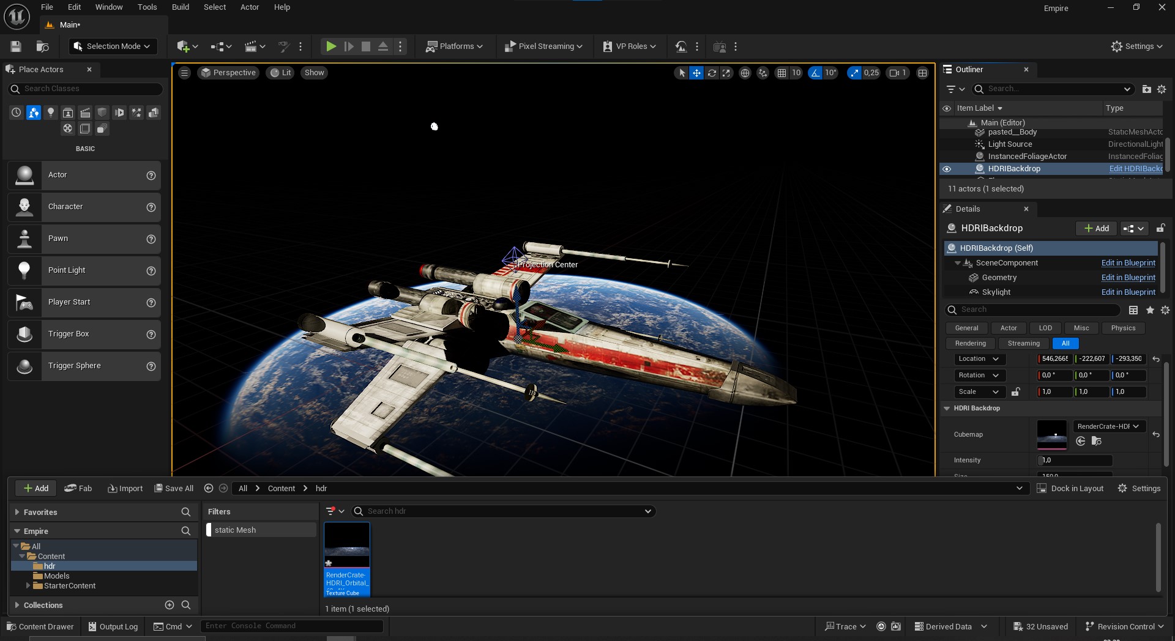Screen dimensions: 1175x641
Task: Select the Scale gizmo tool in viewport
Action: click(x=726, y=73)
